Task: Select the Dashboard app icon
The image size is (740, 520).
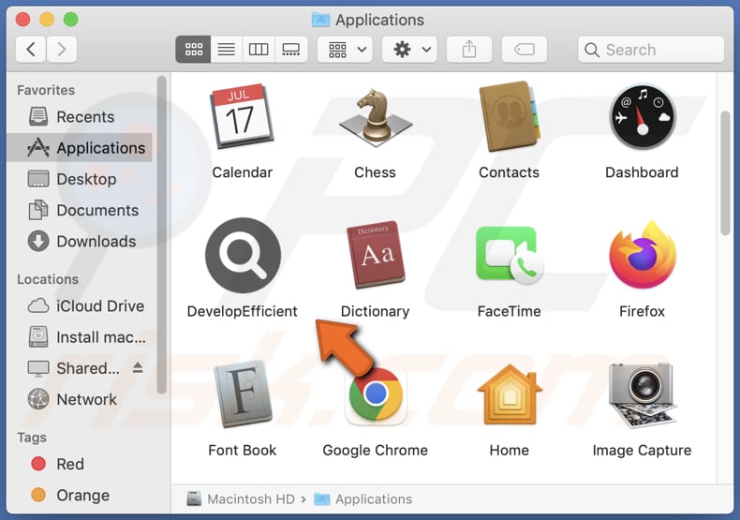Action: [642, 117]
